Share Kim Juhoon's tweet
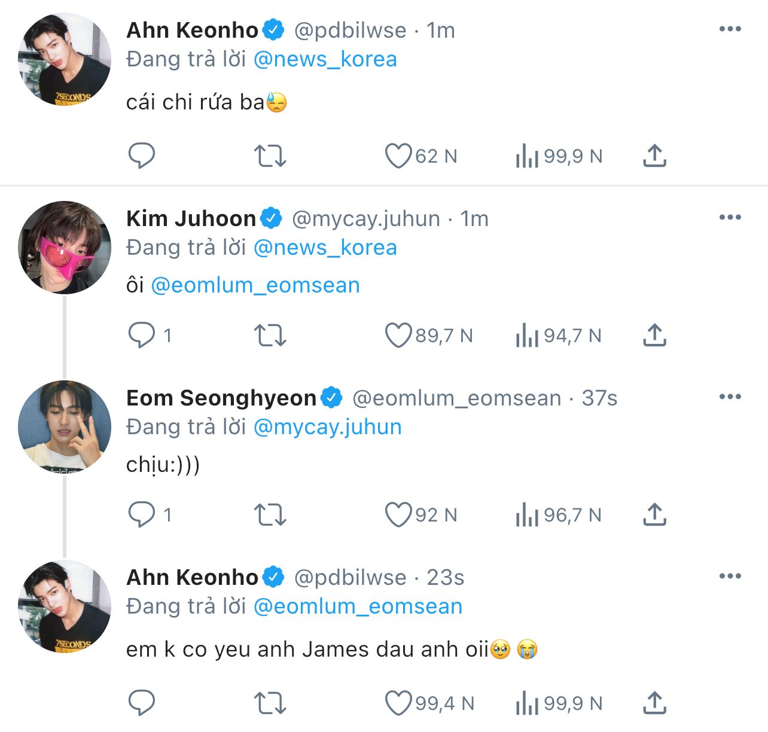Viewport: 768px width, 732px height. (654, 335)
